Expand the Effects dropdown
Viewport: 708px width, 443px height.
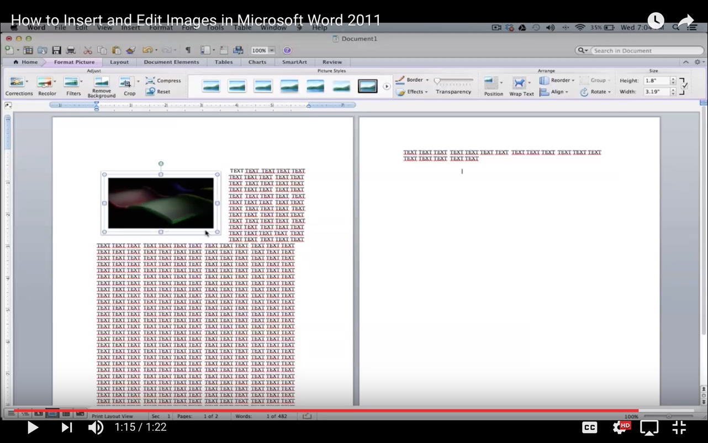tap(413, 92)
